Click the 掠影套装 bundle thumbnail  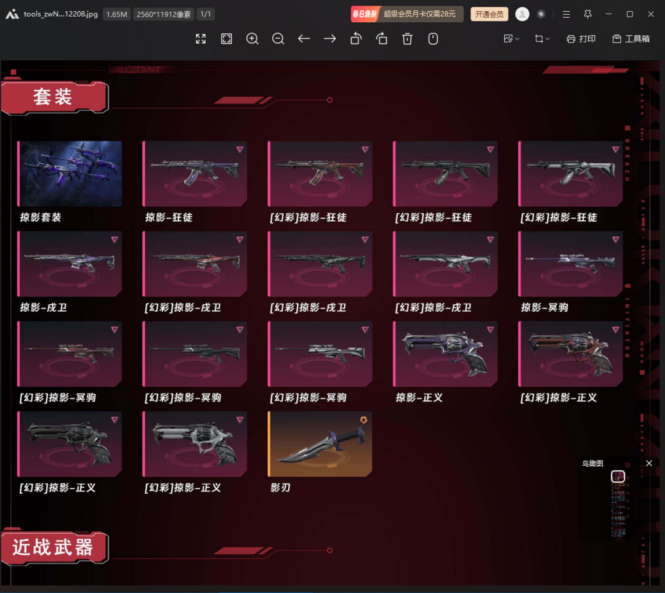tap(70, 174)
